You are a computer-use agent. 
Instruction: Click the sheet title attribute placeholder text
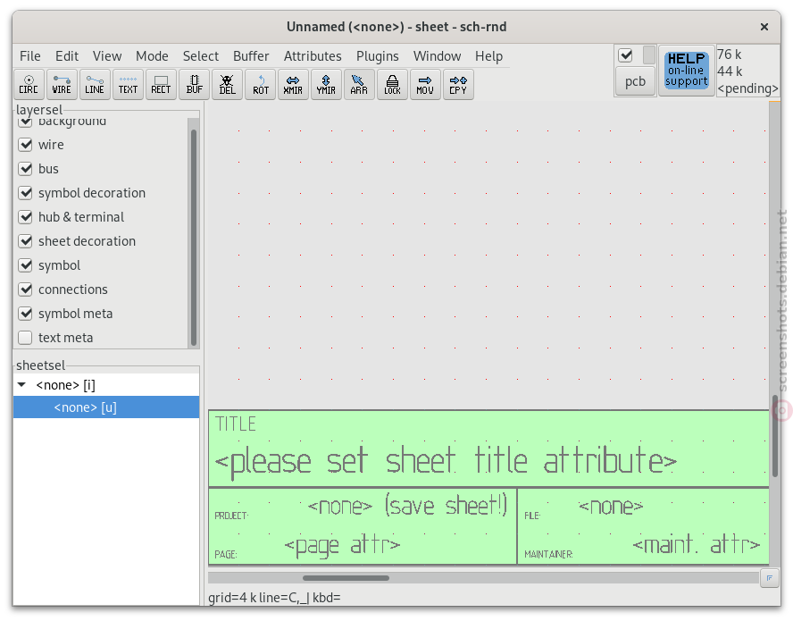(x=446, y=462)
